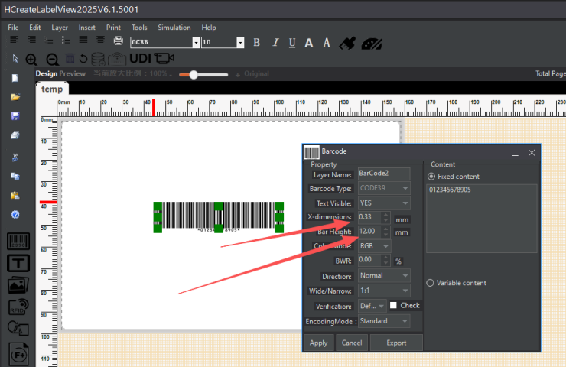Open the Verification Def... dropdown

[372, 306]
